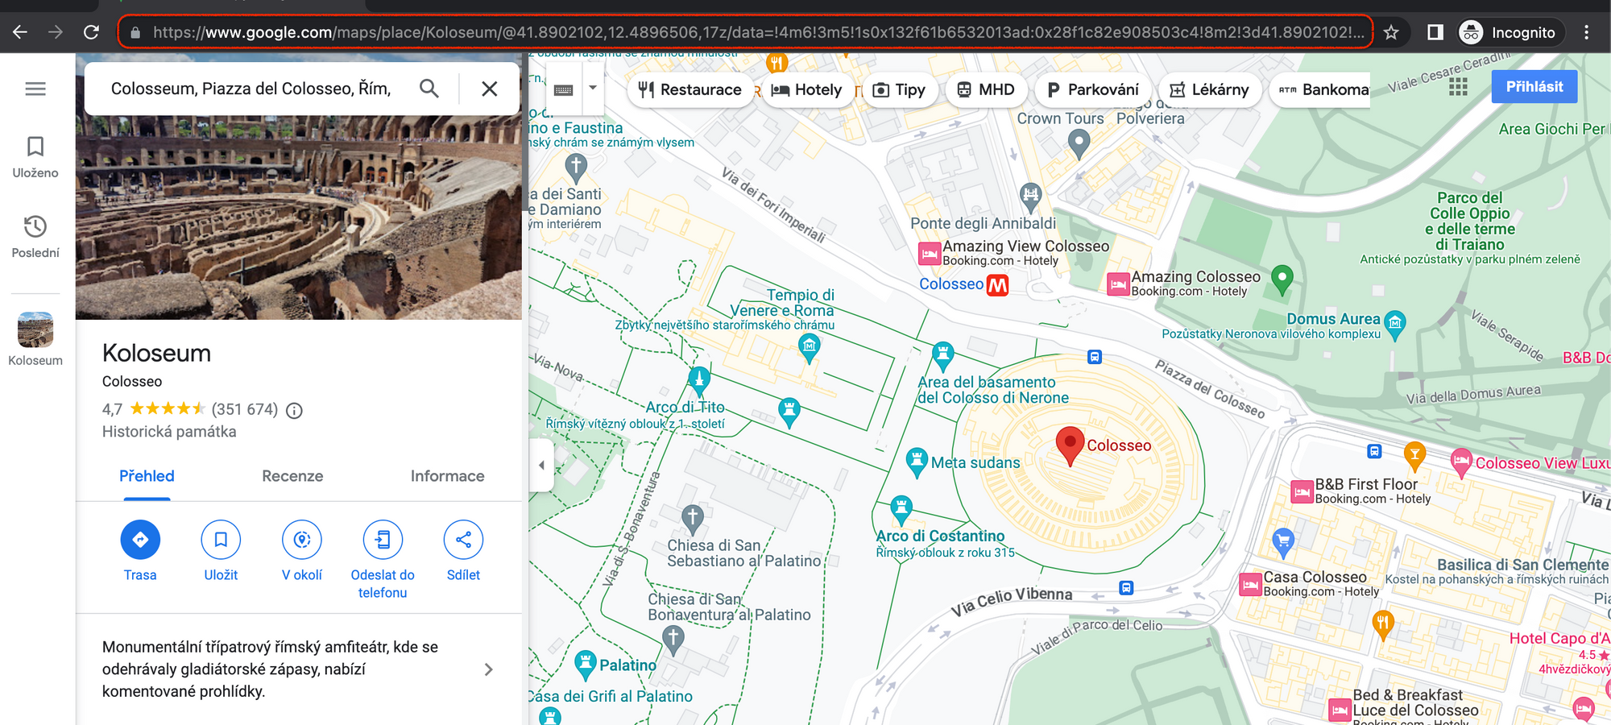
Task: Click the Amazing View Colosseo hotel pin
Action: 930,254
